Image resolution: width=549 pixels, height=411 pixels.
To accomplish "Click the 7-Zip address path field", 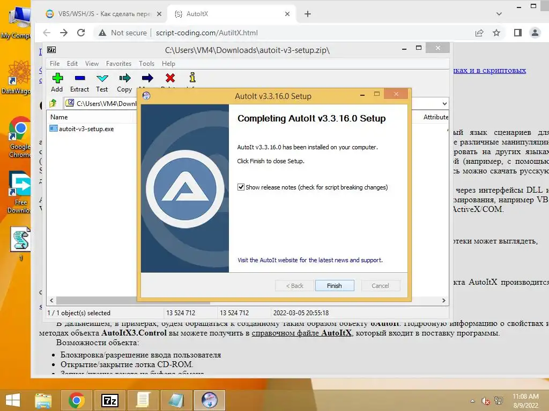I will [101, 103].
